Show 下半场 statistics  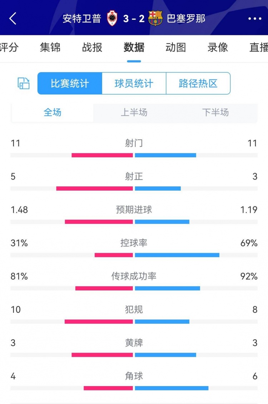(215, 113)
